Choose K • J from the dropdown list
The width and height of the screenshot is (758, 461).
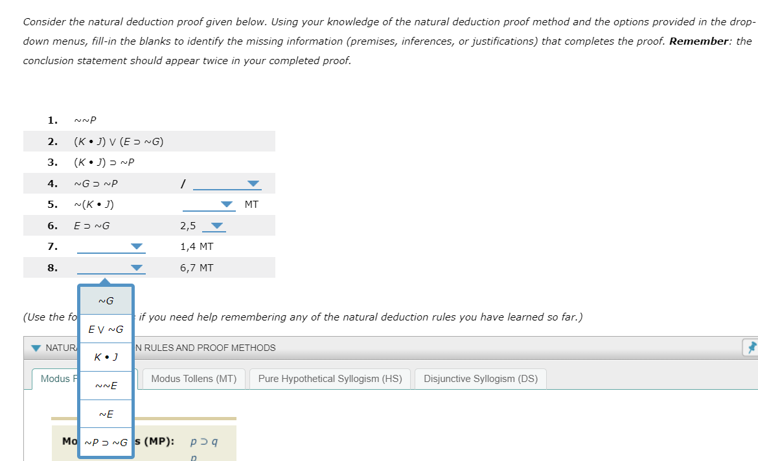click(x=106, y=357)
